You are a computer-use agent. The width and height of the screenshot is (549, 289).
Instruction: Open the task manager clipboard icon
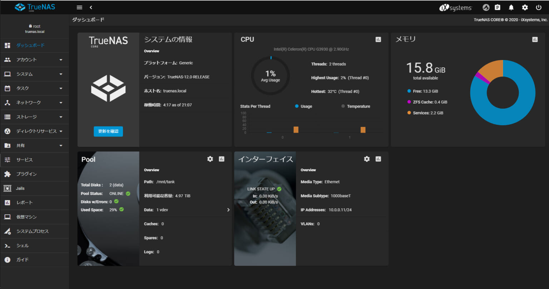click(497, 8)
